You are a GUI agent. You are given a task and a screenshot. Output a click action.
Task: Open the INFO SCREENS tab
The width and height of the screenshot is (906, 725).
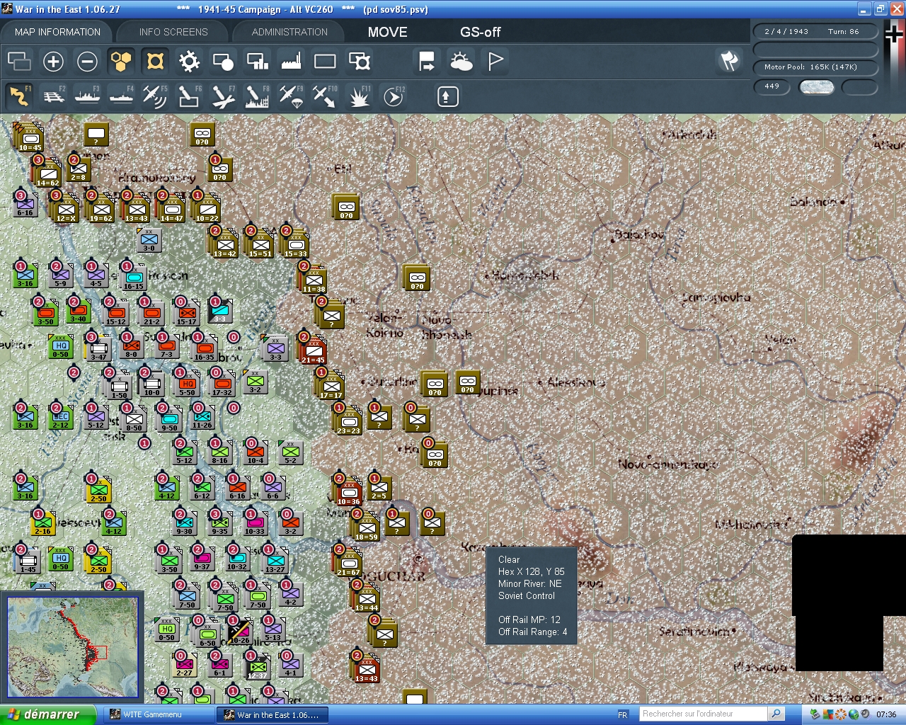(173, 32)
